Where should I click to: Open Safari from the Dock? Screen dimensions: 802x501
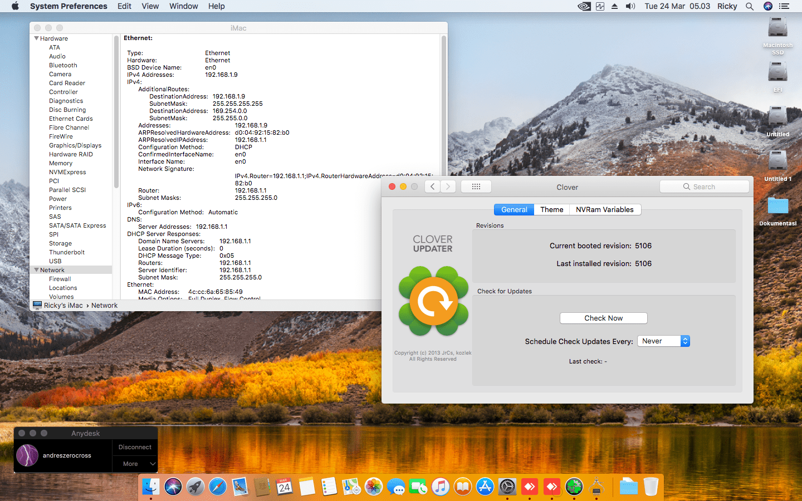[218, 487]
